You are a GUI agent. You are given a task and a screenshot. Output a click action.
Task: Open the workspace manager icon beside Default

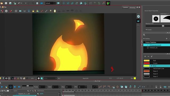(x=58, y=3)
